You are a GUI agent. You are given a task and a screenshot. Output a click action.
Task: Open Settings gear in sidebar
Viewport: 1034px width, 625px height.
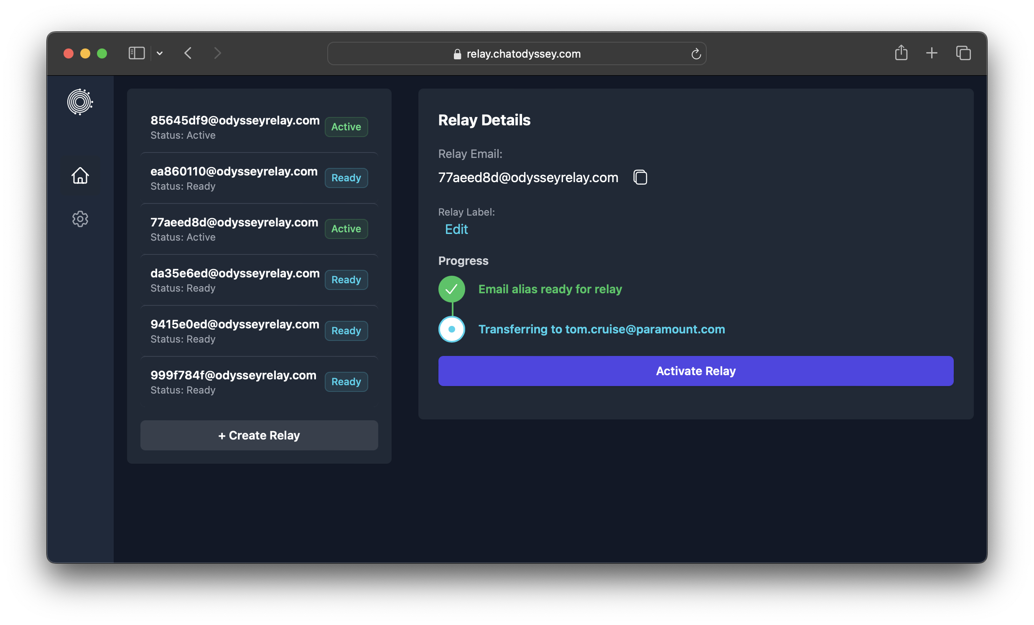(x=80, y=219)
